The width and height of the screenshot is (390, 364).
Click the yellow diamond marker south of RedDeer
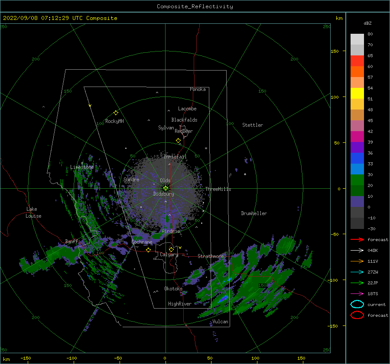[x=179, y=141]
